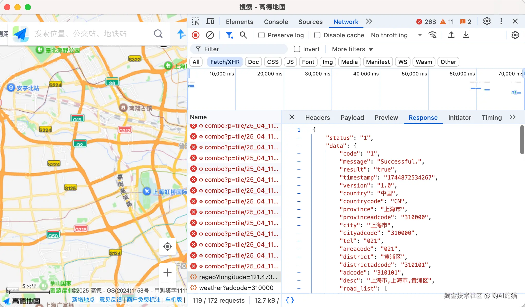Clear the network log
This screenshot has height=307, width=525.
[210, 35]
